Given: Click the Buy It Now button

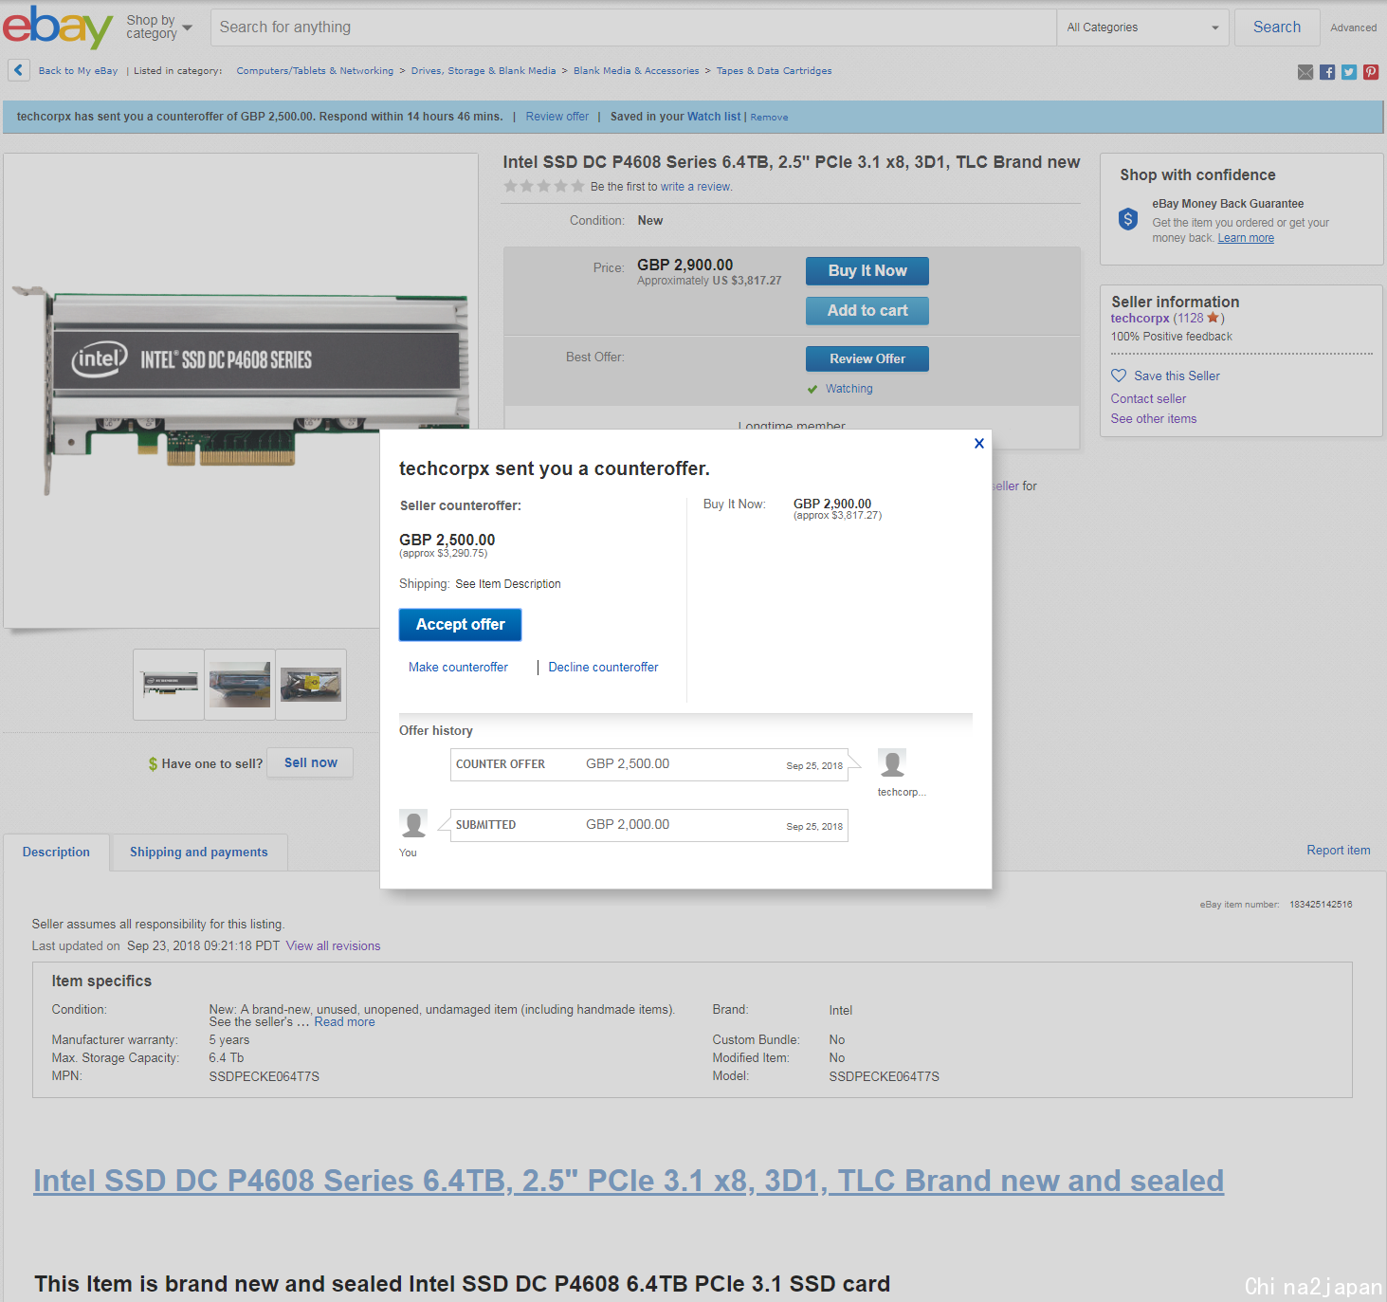Looking at the screenshot, I should pos(867,270).
